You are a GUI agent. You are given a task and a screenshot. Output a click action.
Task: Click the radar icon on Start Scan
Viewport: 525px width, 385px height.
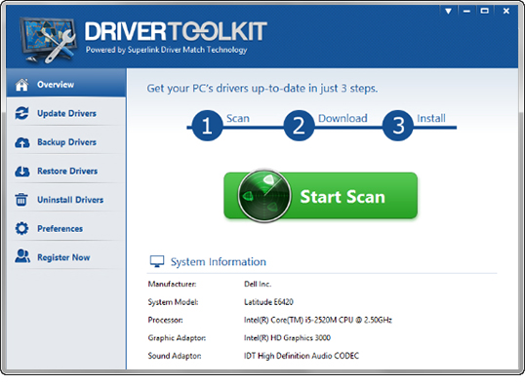[263, 196]
